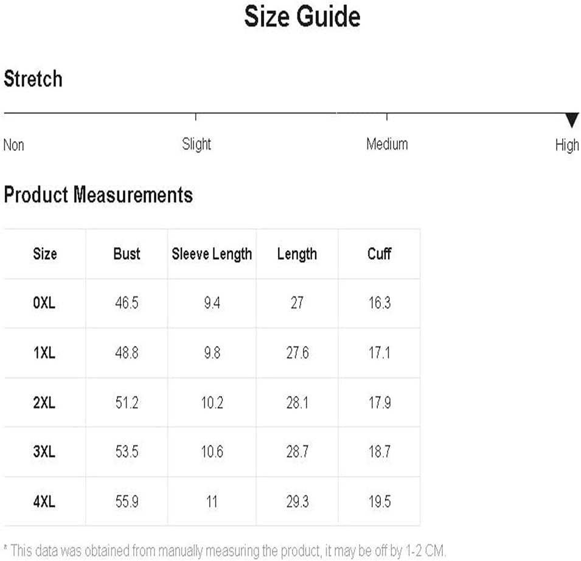Click the black triangle stretch marker

click(x=571, y=120)
